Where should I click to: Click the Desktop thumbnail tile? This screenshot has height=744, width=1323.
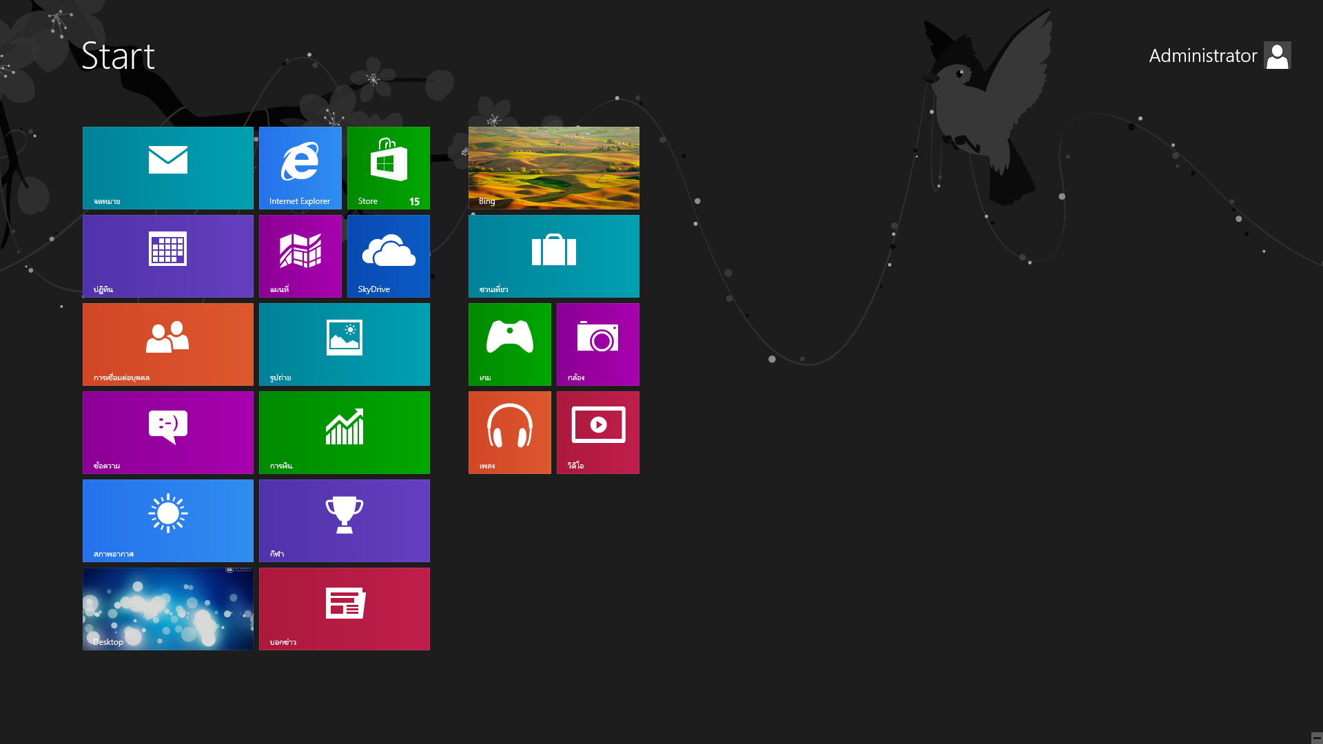tap(167, 608)
